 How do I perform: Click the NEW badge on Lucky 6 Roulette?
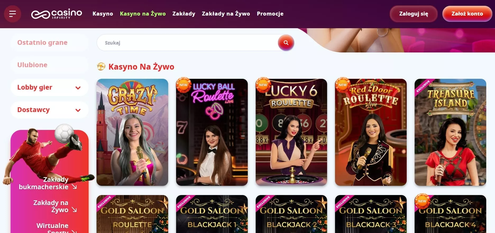coord(263,85)
